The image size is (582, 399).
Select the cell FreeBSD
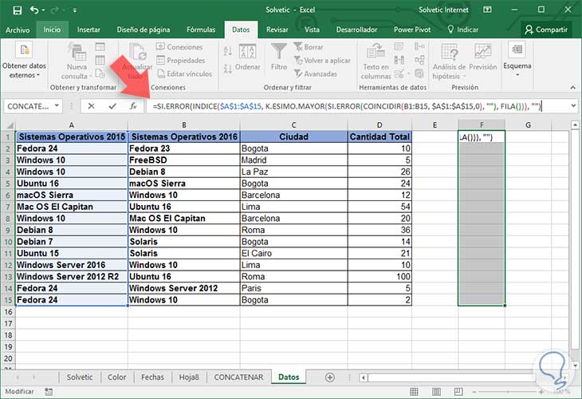pyautogui.click(x=183, y=160)
